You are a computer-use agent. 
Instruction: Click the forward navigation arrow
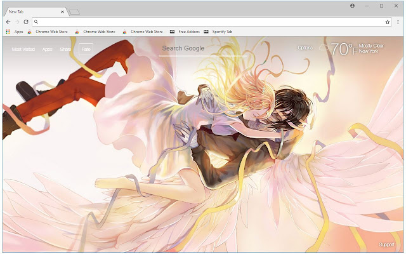(x=17, y=22)
